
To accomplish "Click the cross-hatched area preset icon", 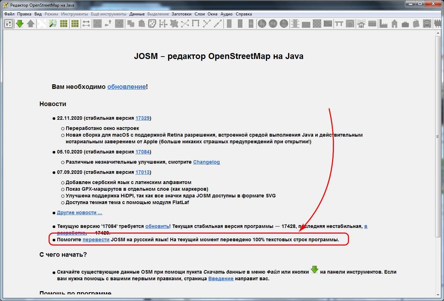I will pos(317,24).
